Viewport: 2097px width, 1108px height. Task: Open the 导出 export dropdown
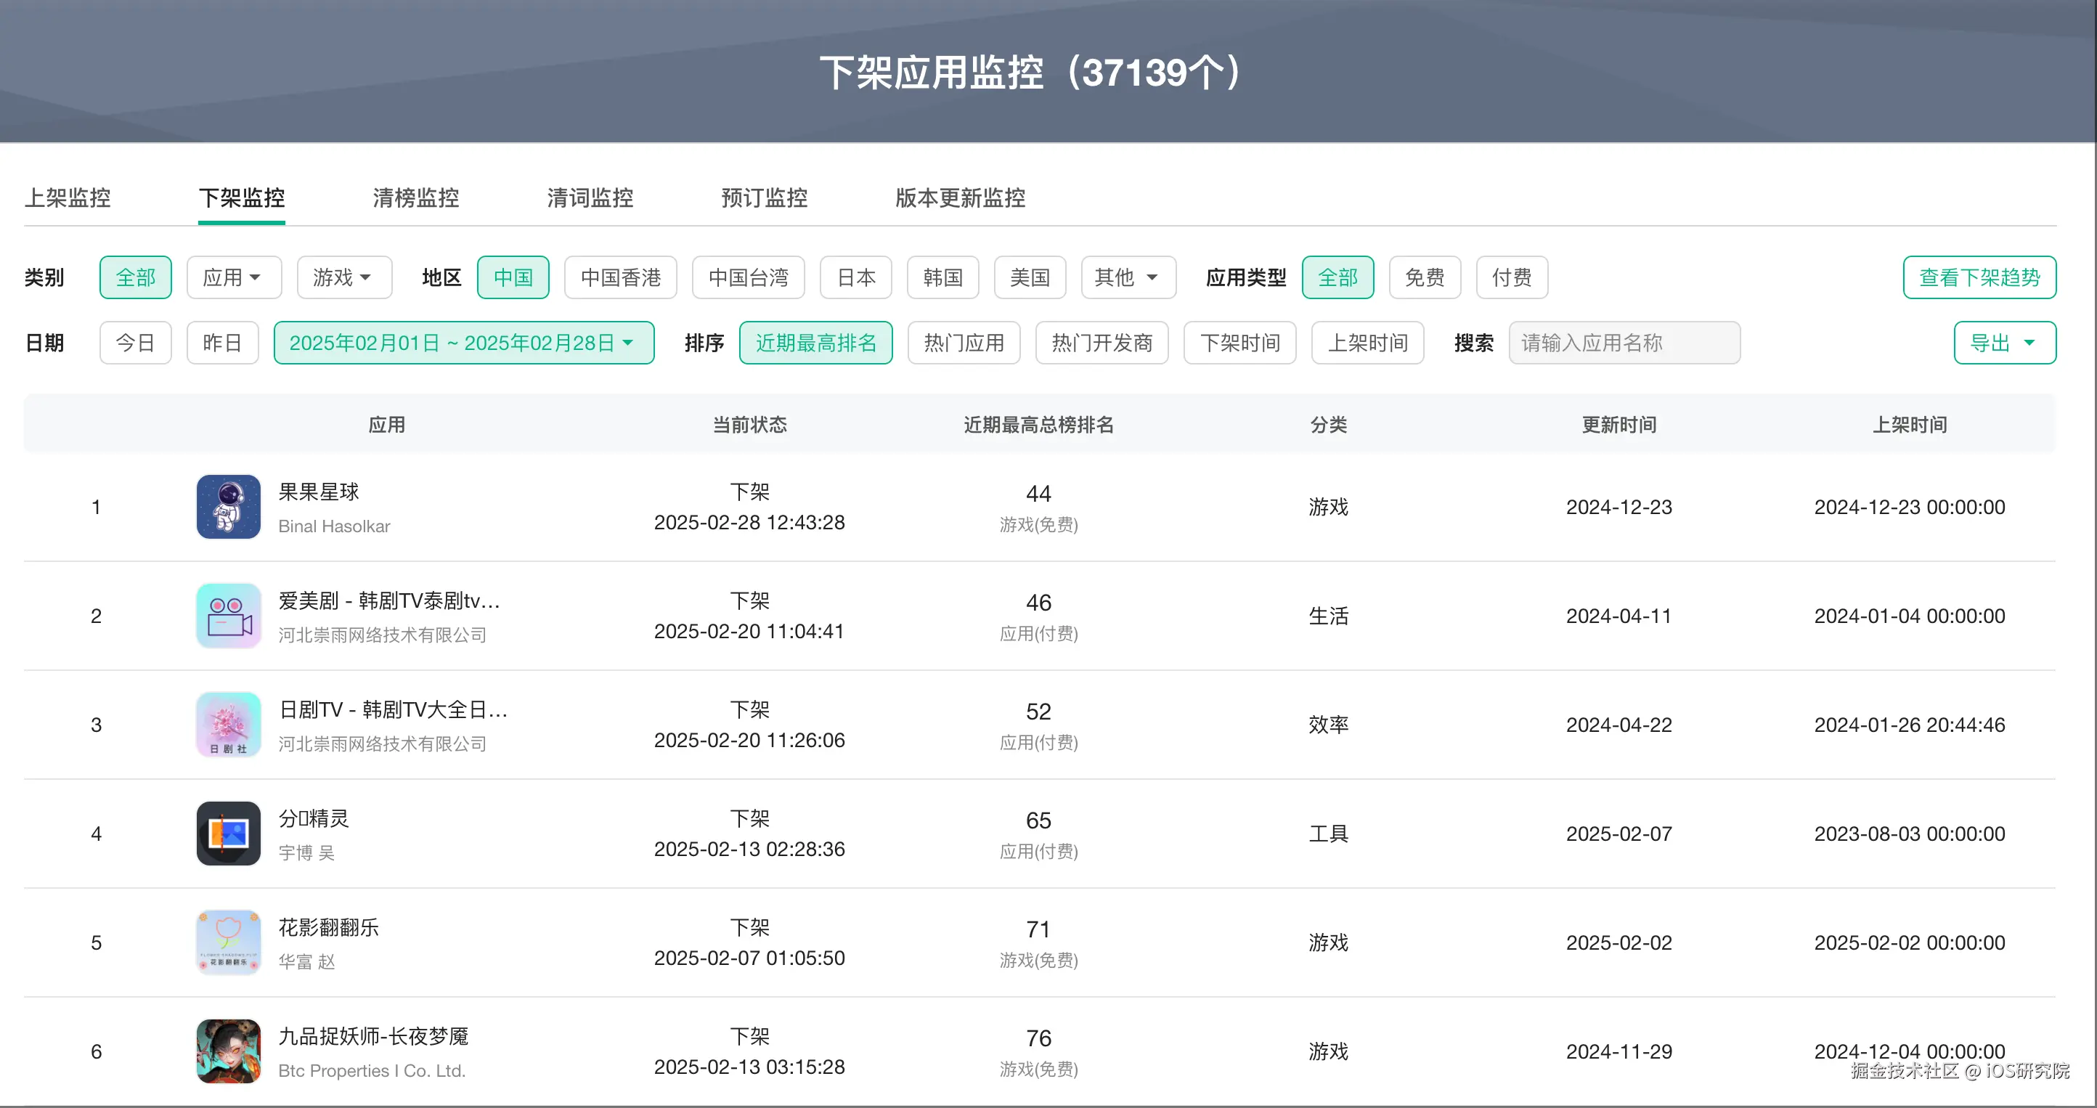click(x=2004, y=342)
